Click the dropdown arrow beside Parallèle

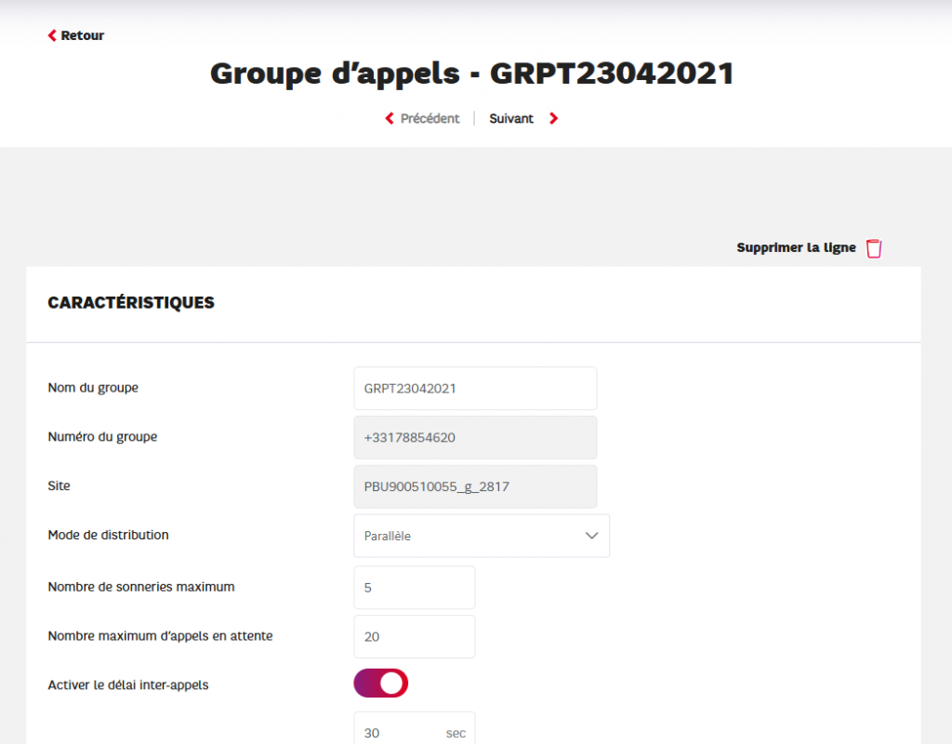coord(591,536)
